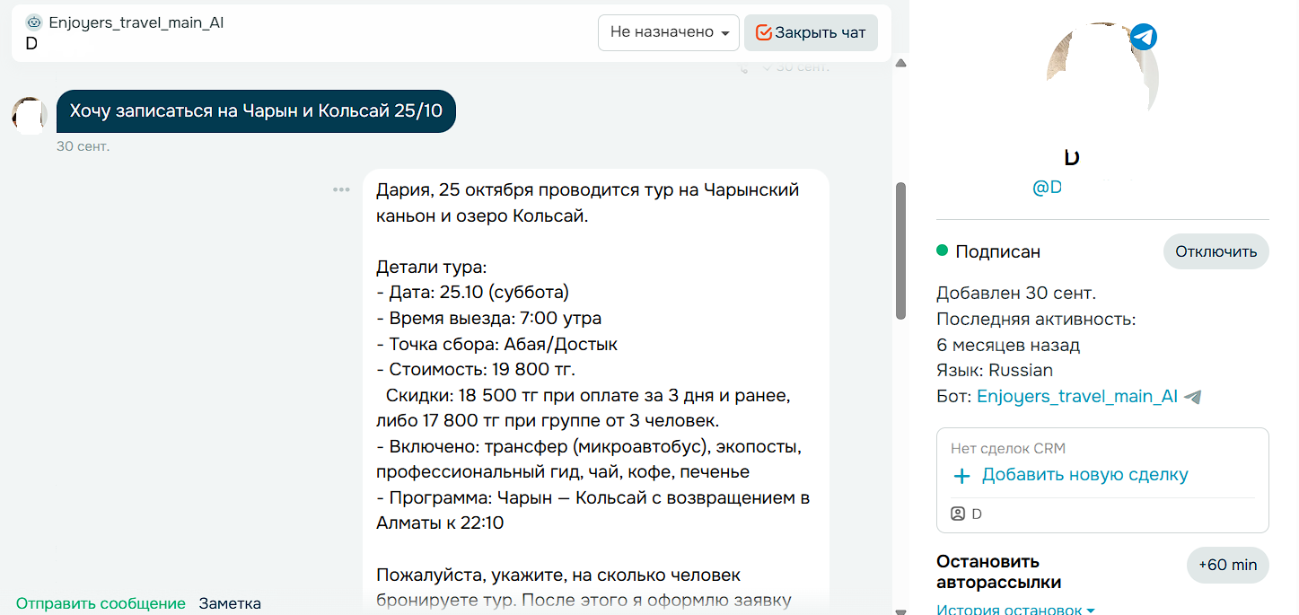Click the dropdown arrow in Не назначено selector
The width and height of the screenshot is (1299, 615).
[727, 32]
